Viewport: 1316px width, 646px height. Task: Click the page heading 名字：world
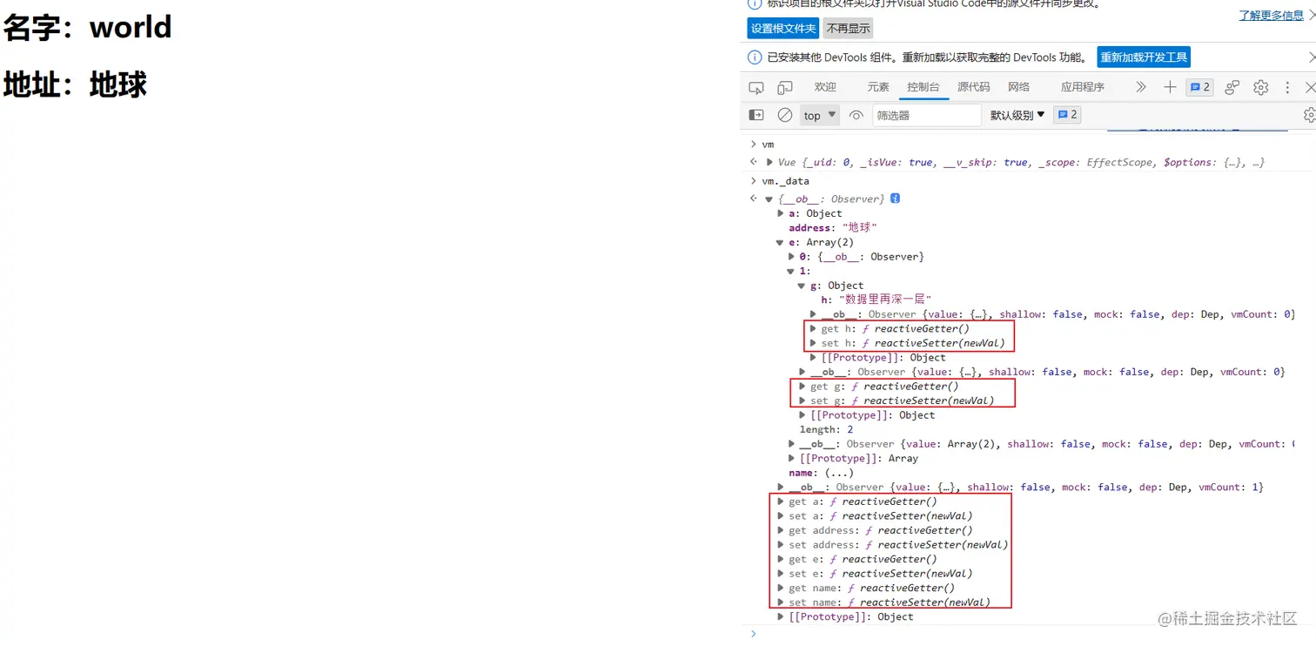(87, 27)
